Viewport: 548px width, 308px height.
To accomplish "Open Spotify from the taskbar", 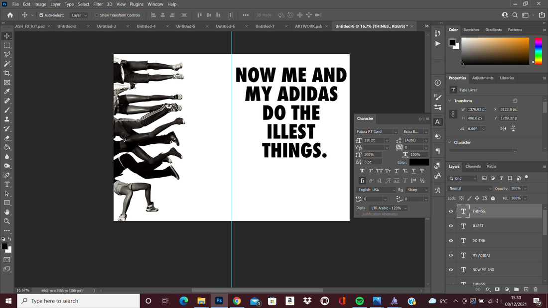I will click(x=359, y=301).
